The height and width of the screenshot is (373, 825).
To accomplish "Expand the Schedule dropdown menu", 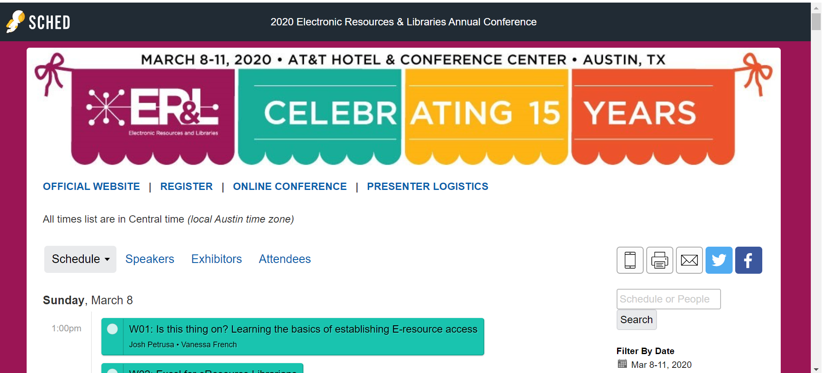I will [80, 259].
